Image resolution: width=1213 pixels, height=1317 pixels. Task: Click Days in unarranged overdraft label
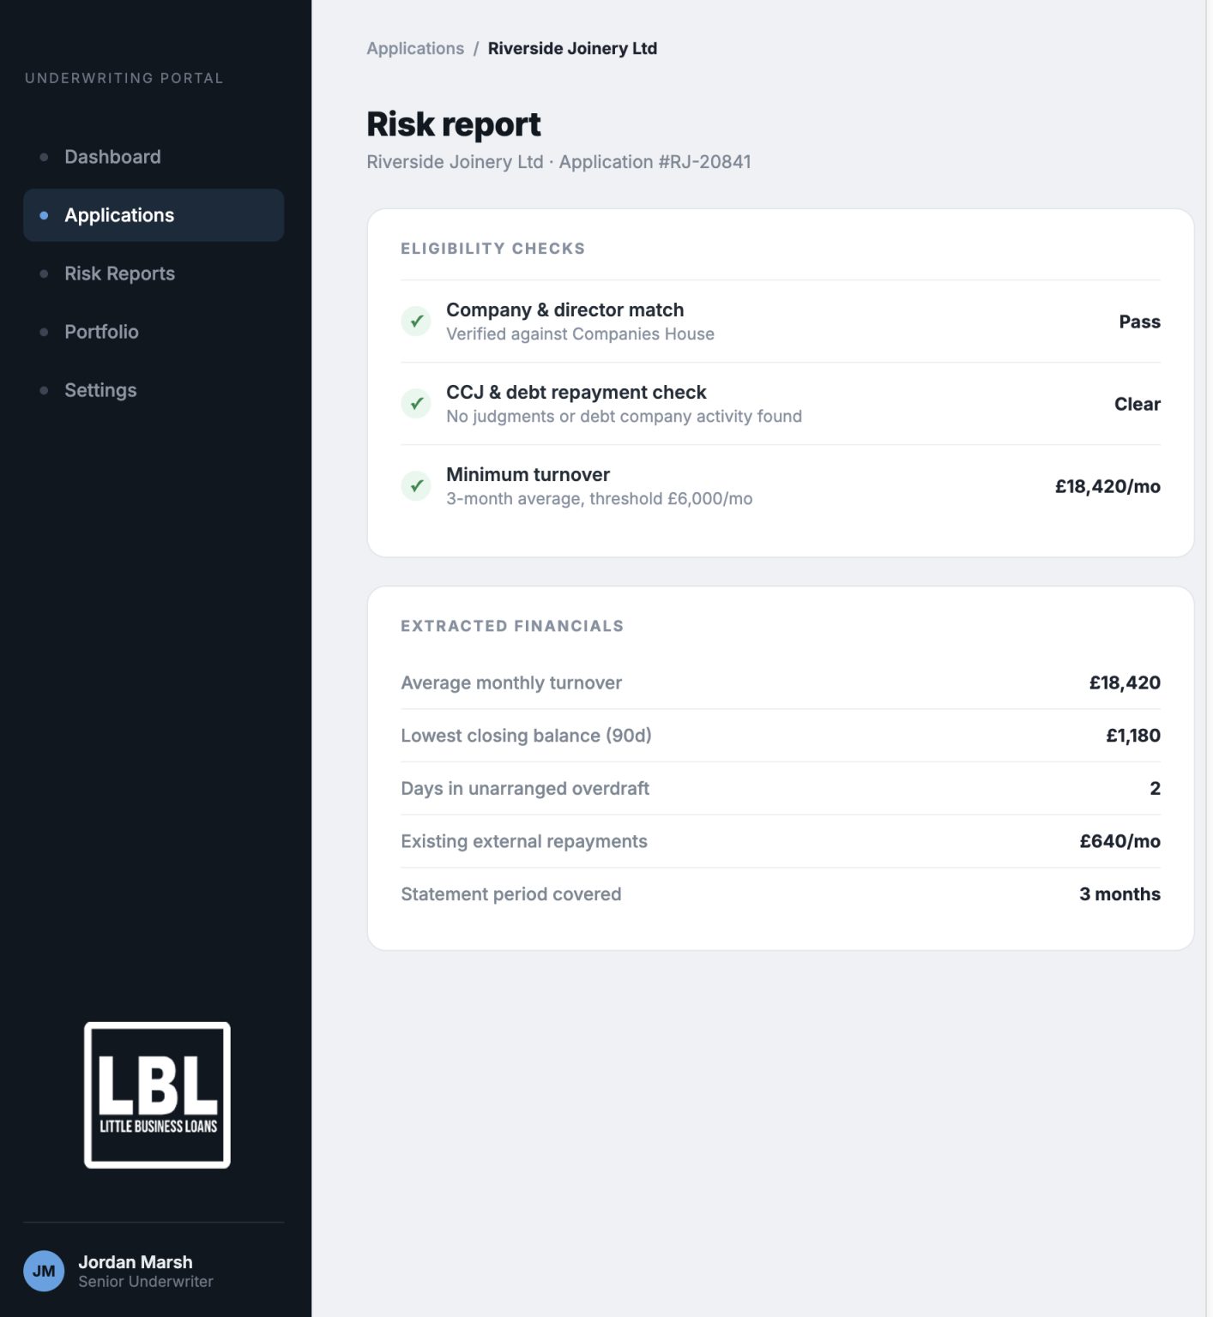(x=525, y=788)
